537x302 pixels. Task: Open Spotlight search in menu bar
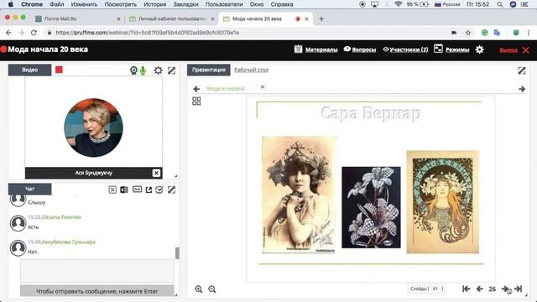(500, 4)
